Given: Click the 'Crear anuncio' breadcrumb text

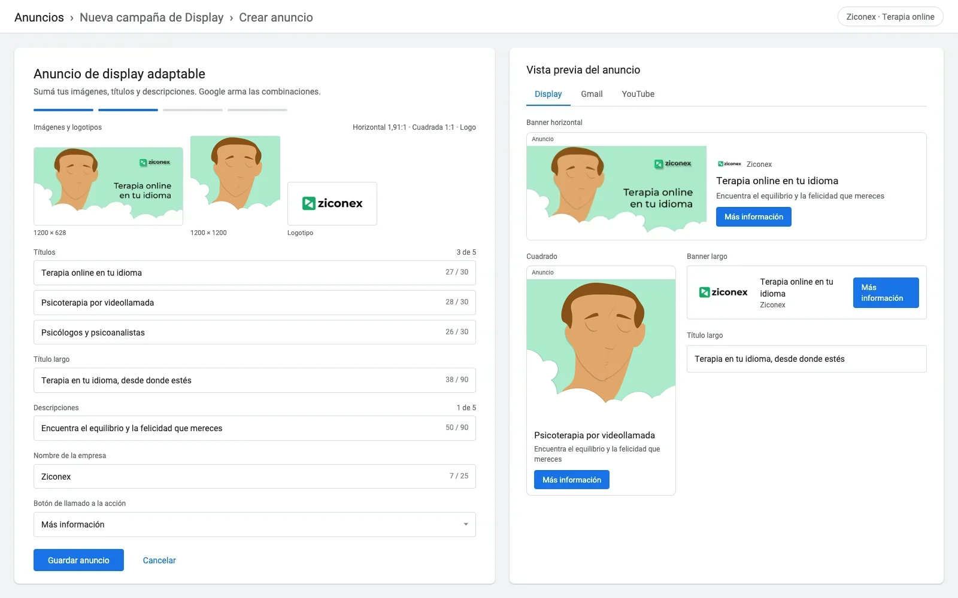Looking at the screenshot, I should click(276, 17).
